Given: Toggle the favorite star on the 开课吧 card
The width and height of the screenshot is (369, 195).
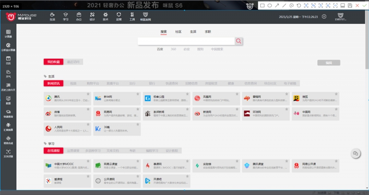Looking at the screenshot, I should (x=187, y=177).
